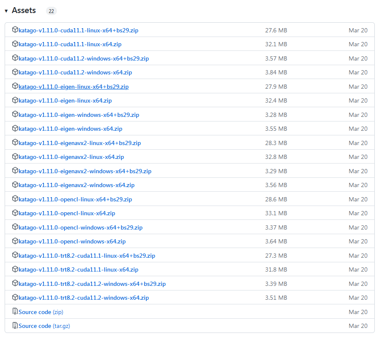The image size is (379, 338).
Task: Click package icon beside opencl-linux-x64.zip
Action: point(15,213)
